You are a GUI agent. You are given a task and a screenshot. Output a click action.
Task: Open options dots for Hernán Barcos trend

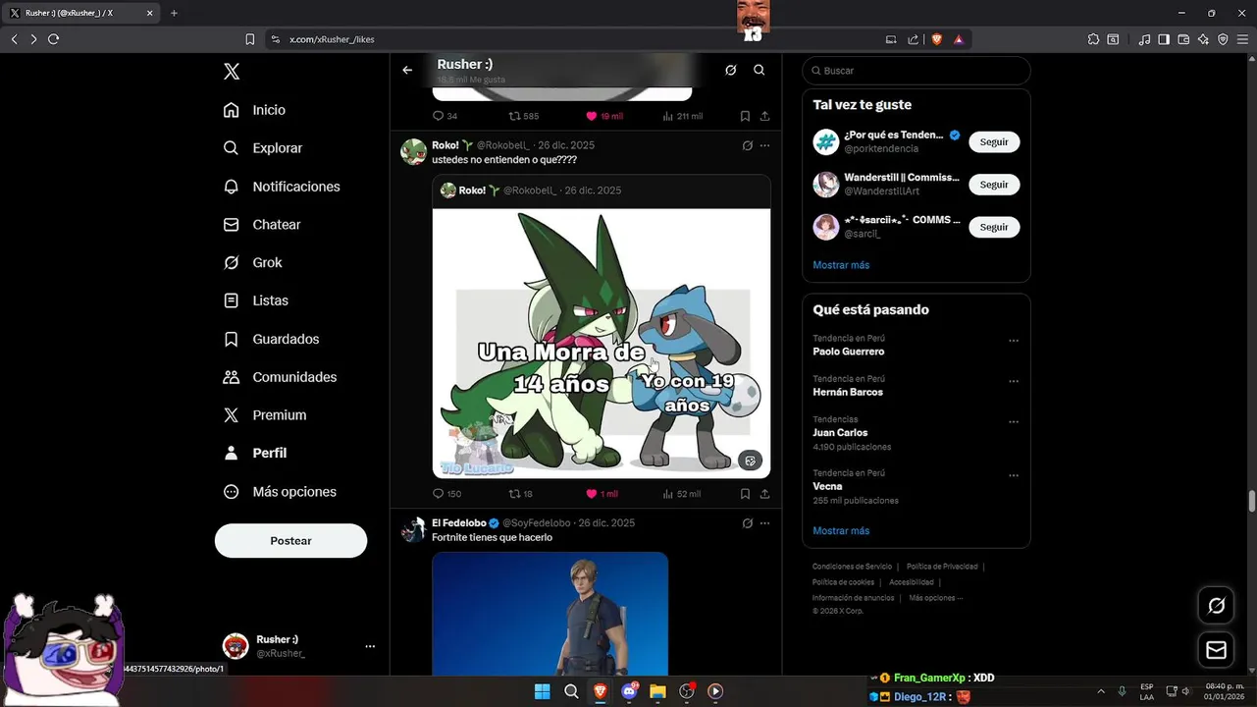pos(1014,381)
